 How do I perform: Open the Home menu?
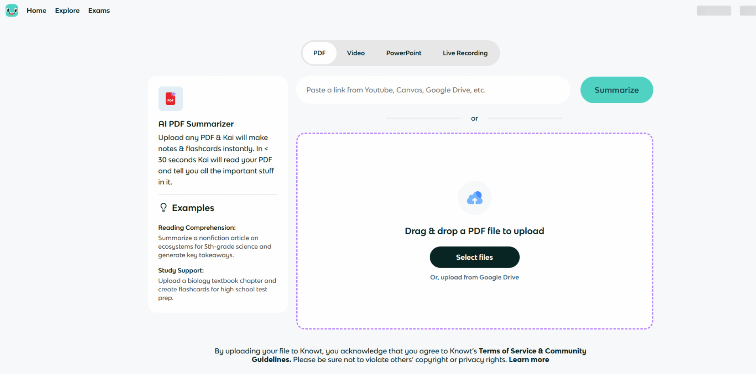[x=36, y=11]
